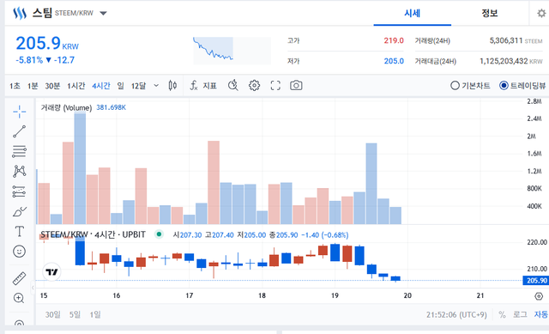Click the date 17 on time axis
Image resolution: width=549 pixels, height=334 pixels.
pos(190,296)
